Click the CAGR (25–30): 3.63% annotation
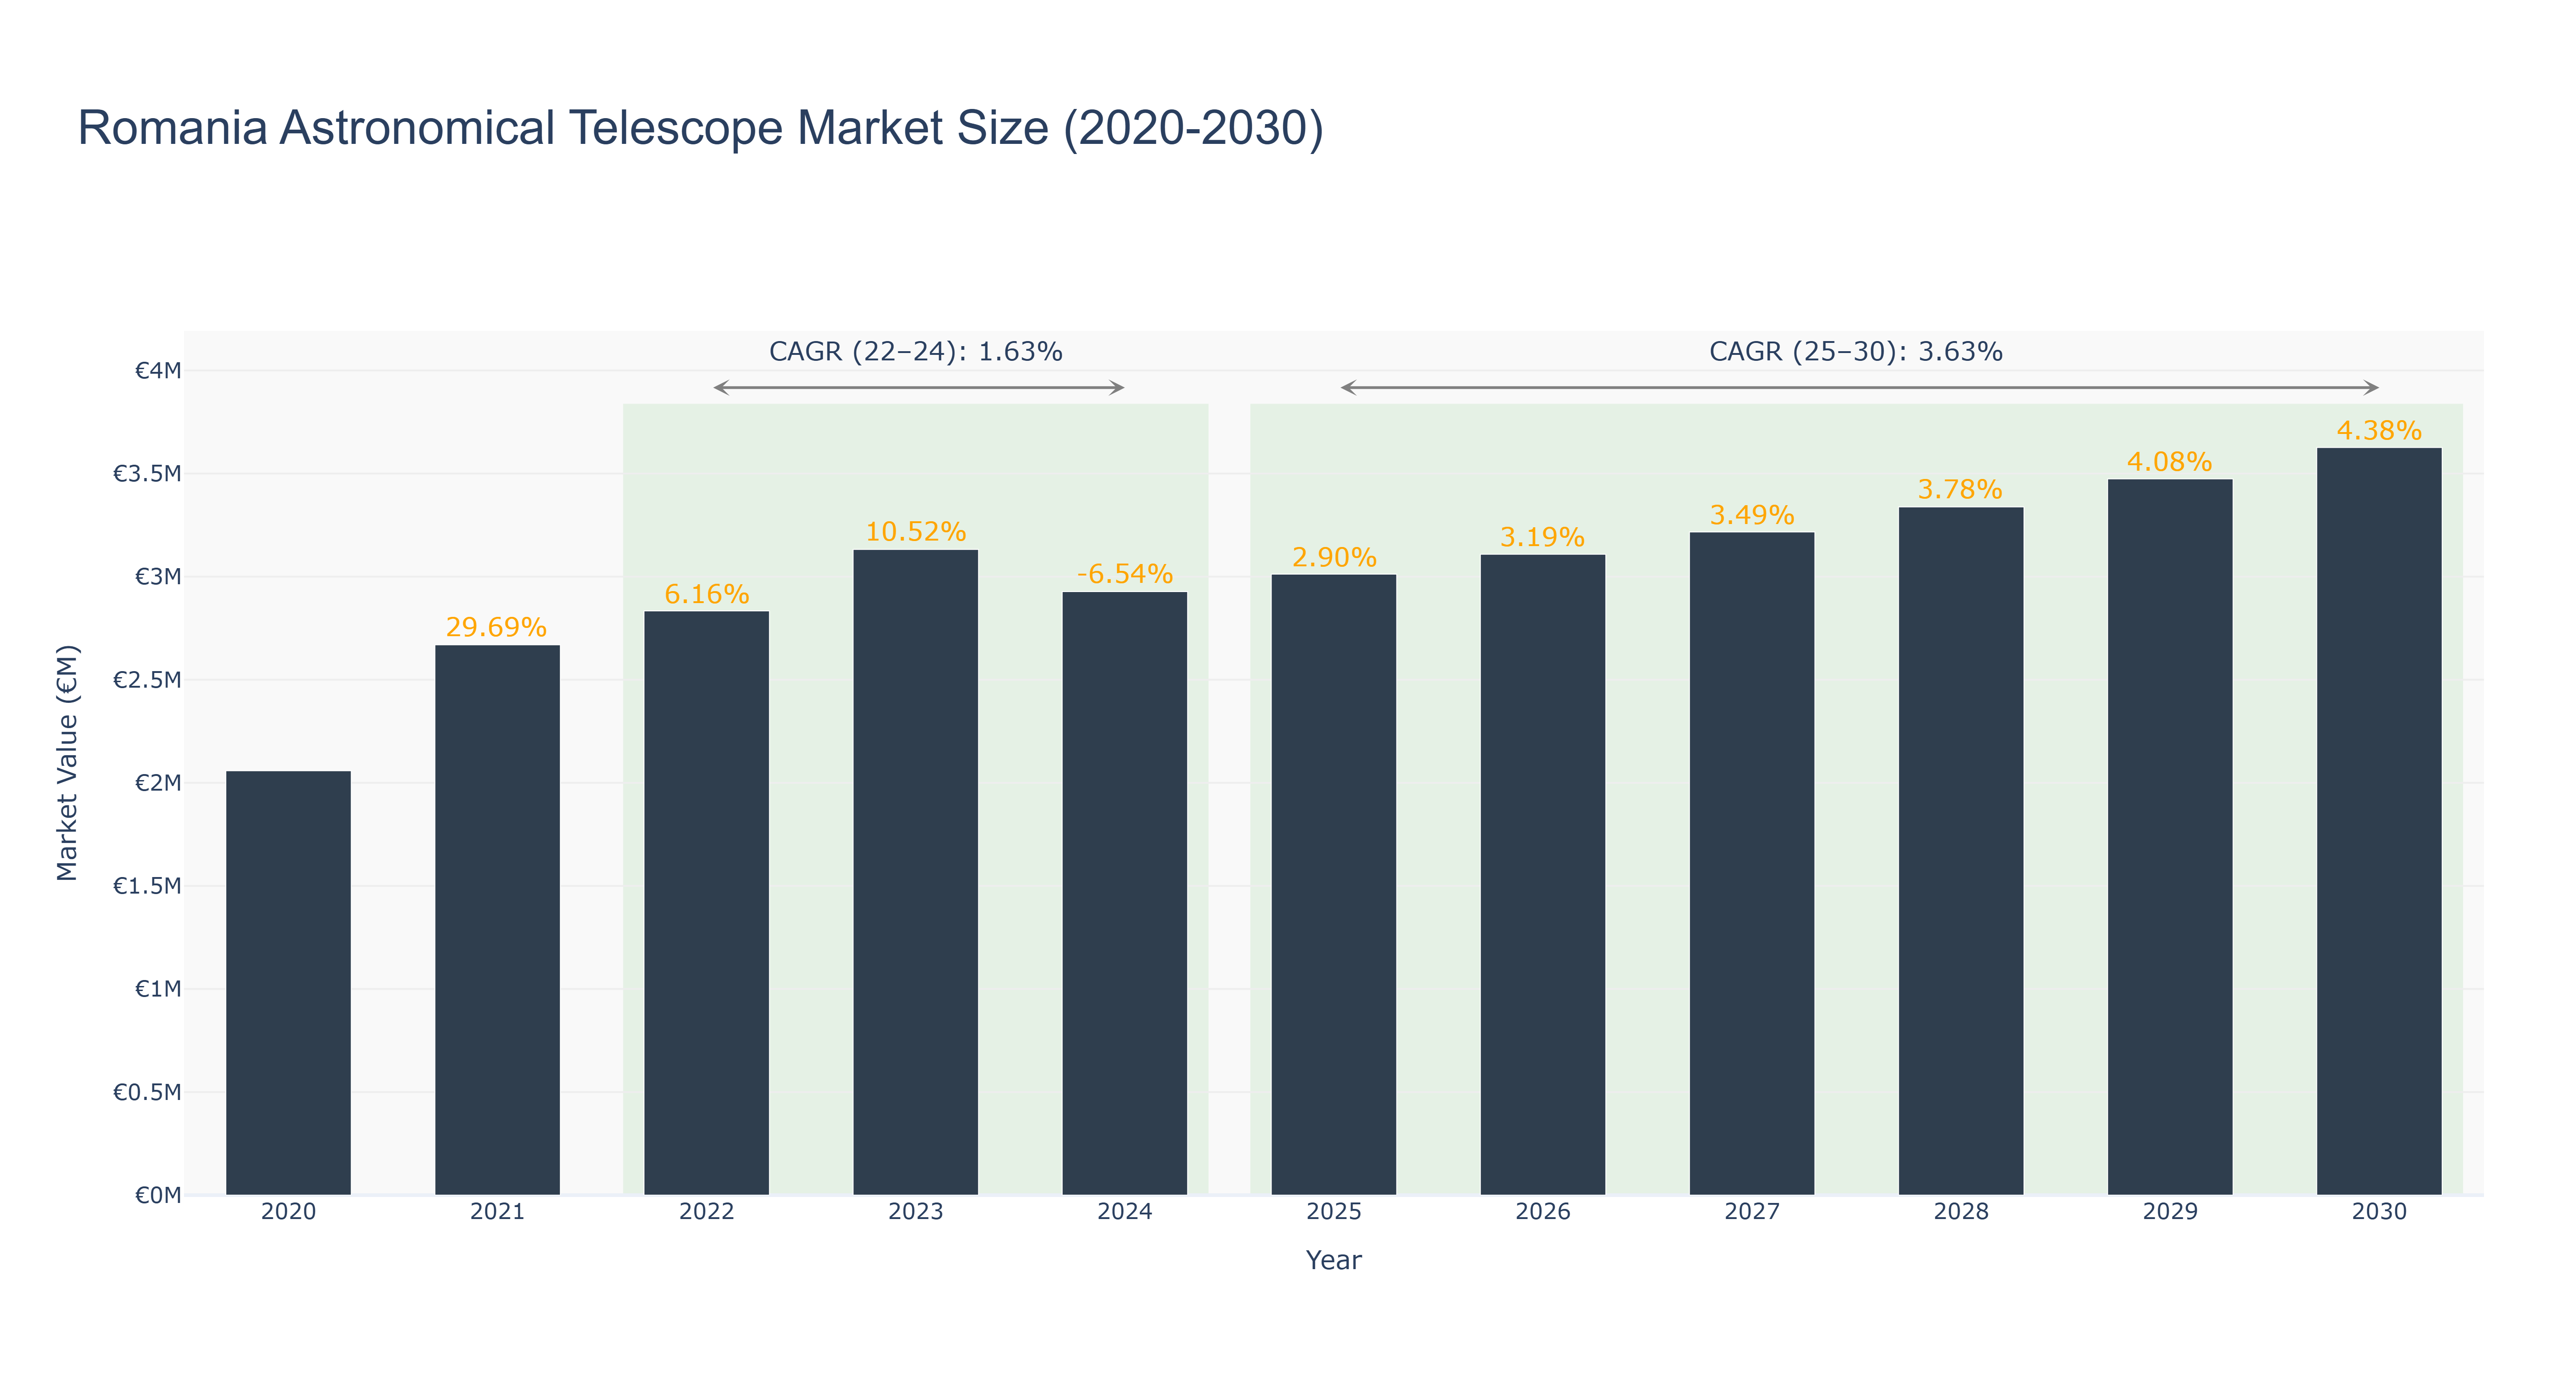This screenshot has height=1379, width=2576. point(1855,352)
